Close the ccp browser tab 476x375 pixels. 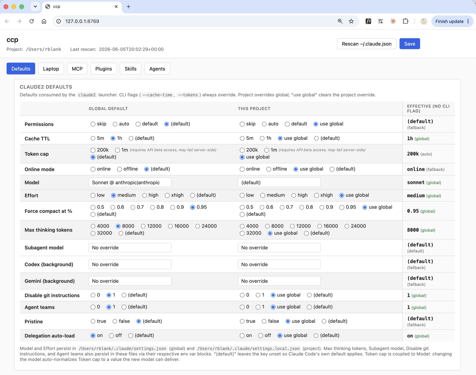tap(116, 7)
